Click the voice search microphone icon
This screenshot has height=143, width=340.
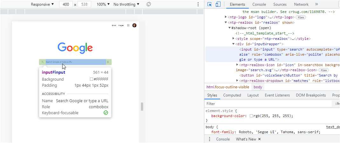(108, 62)
